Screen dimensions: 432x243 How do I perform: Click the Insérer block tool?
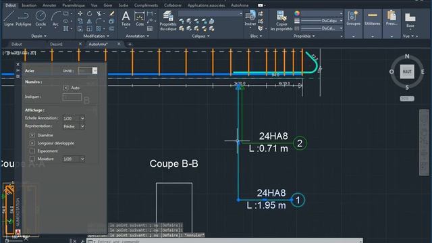[x=250, y=18]
